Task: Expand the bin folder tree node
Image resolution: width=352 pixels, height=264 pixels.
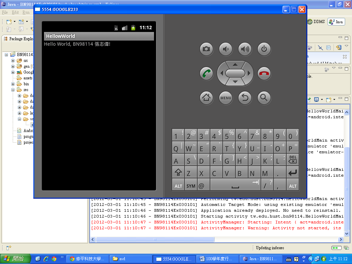Action: (x=13, y=84)
